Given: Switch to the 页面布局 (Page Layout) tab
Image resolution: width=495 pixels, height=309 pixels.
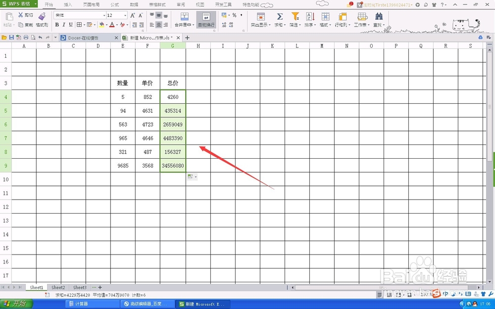Looking at the screenshot, I should 91,5.
